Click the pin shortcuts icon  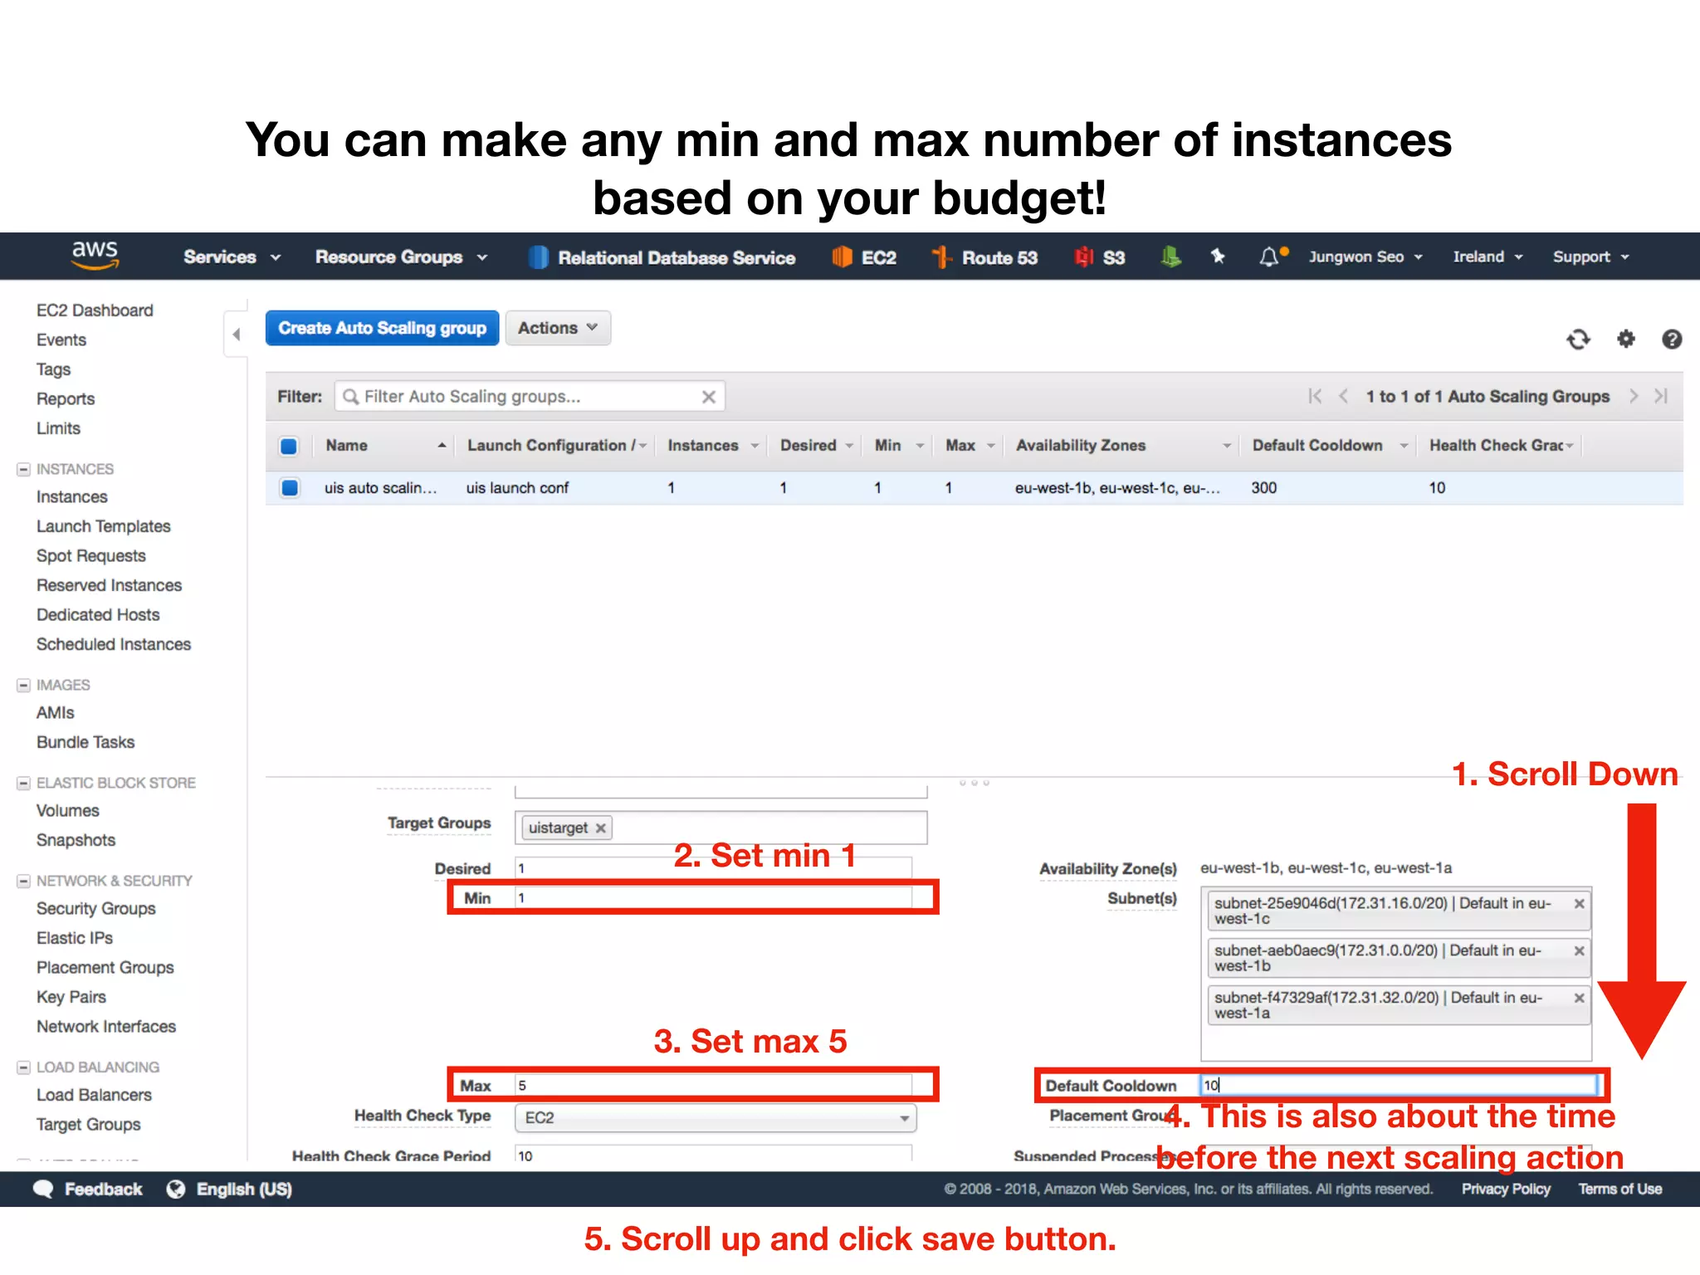pyautogui.click(x=1218, y=256)
